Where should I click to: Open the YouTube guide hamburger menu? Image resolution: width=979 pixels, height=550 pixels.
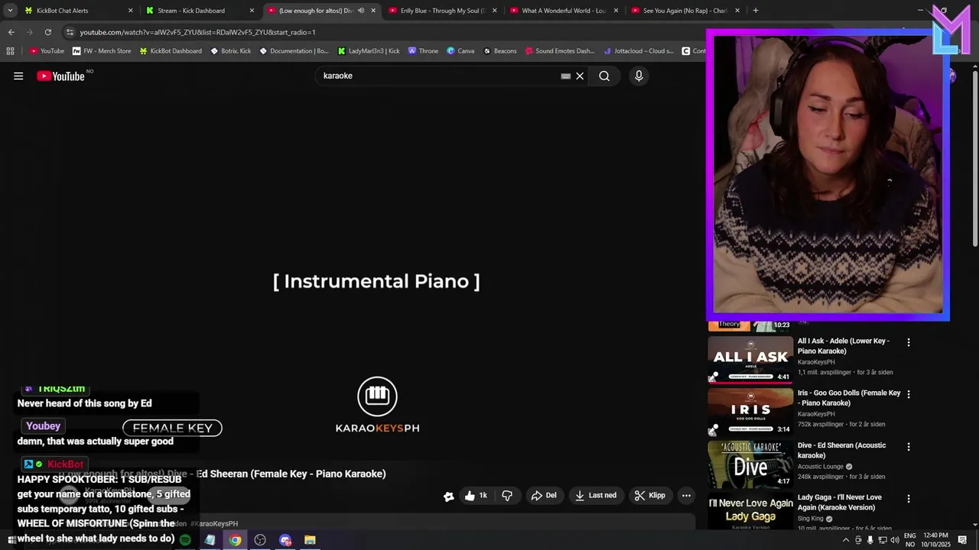coord(18,76)
